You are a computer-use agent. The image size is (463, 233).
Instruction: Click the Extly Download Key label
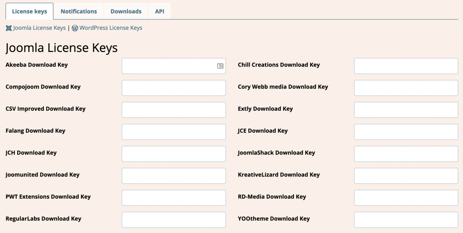[x=265, y=109]
